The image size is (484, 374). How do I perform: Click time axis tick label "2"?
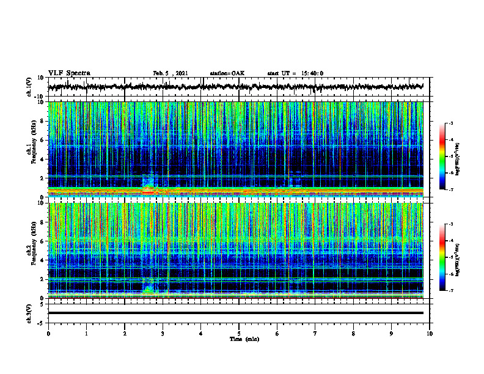(x=125, y=334)
